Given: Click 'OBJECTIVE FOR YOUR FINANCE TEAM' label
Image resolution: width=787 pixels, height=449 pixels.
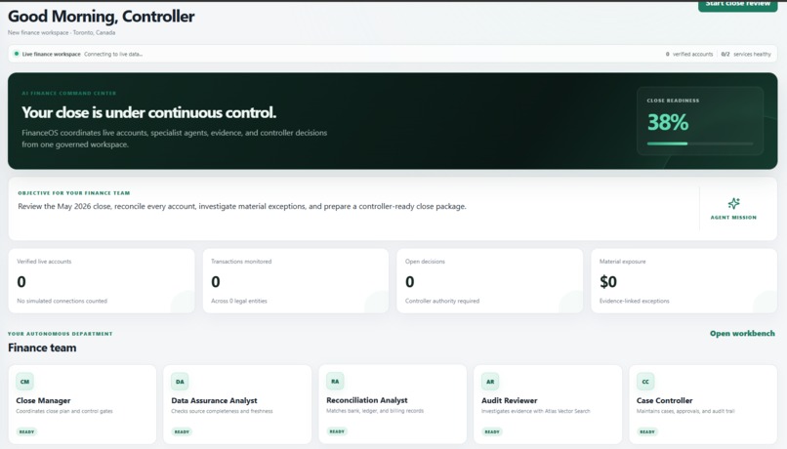Looking at the screenshot, I should pos(74,192).
